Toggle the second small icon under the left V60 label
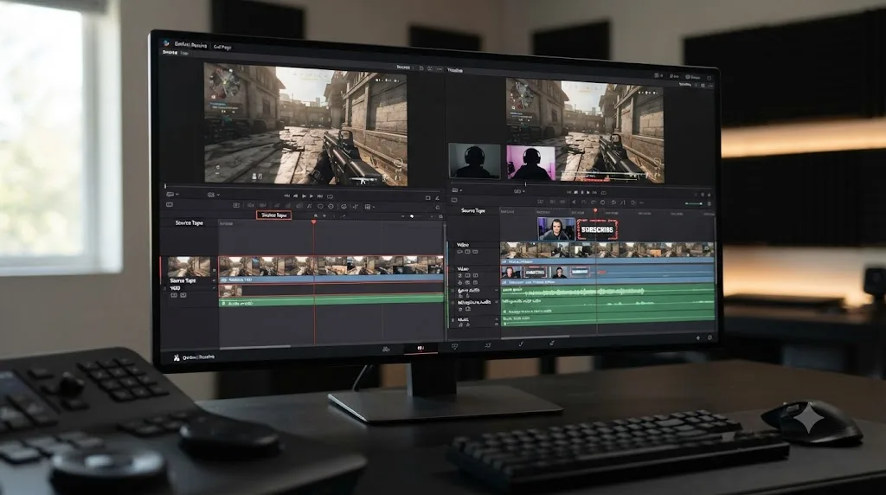This screenshot has height=495, width=886. (x=183, y=295)
